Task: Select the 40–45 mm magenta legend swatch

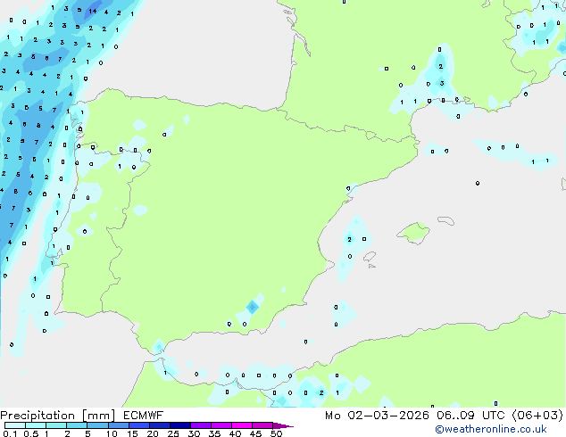Action: tap(242, 425)
